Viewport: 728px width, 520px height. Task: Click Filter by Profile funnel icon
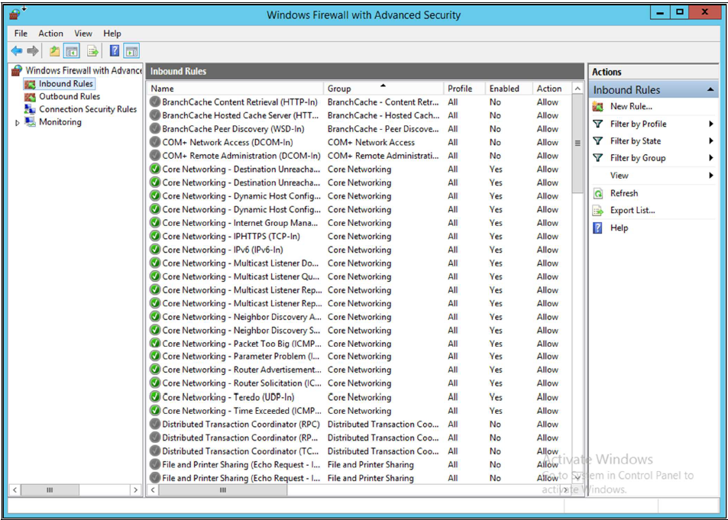click(x=598, y=124)
